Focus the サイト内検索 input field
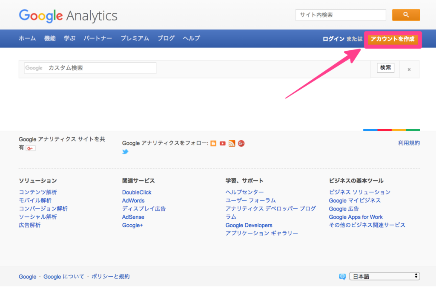The height and width of the screenshot is (289, 436). (341, 15)
